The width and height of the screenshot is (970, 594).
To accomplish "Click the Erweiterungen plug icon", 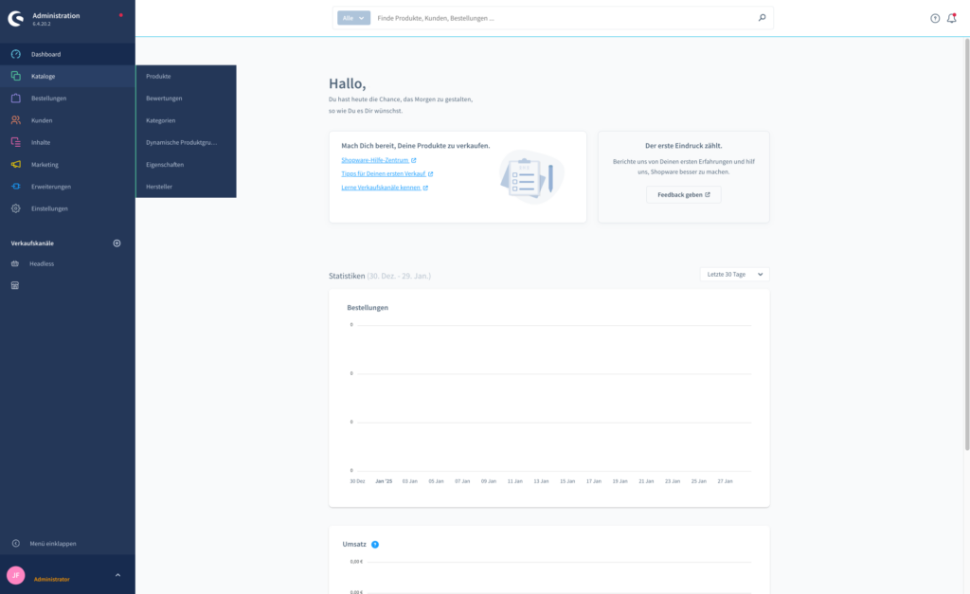I will click(16, 187).
